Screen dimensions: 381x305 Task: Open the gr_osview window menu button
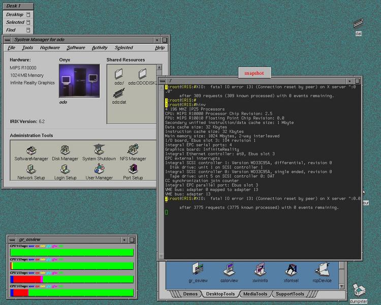point(12,240)
